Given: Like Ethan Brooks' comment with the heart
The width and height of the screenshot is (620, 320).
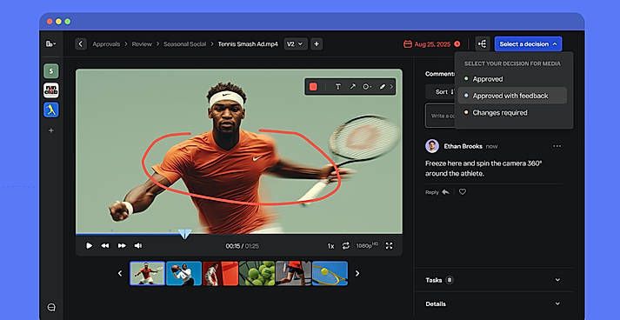Looking at the screenshot, I should [463, 192].
